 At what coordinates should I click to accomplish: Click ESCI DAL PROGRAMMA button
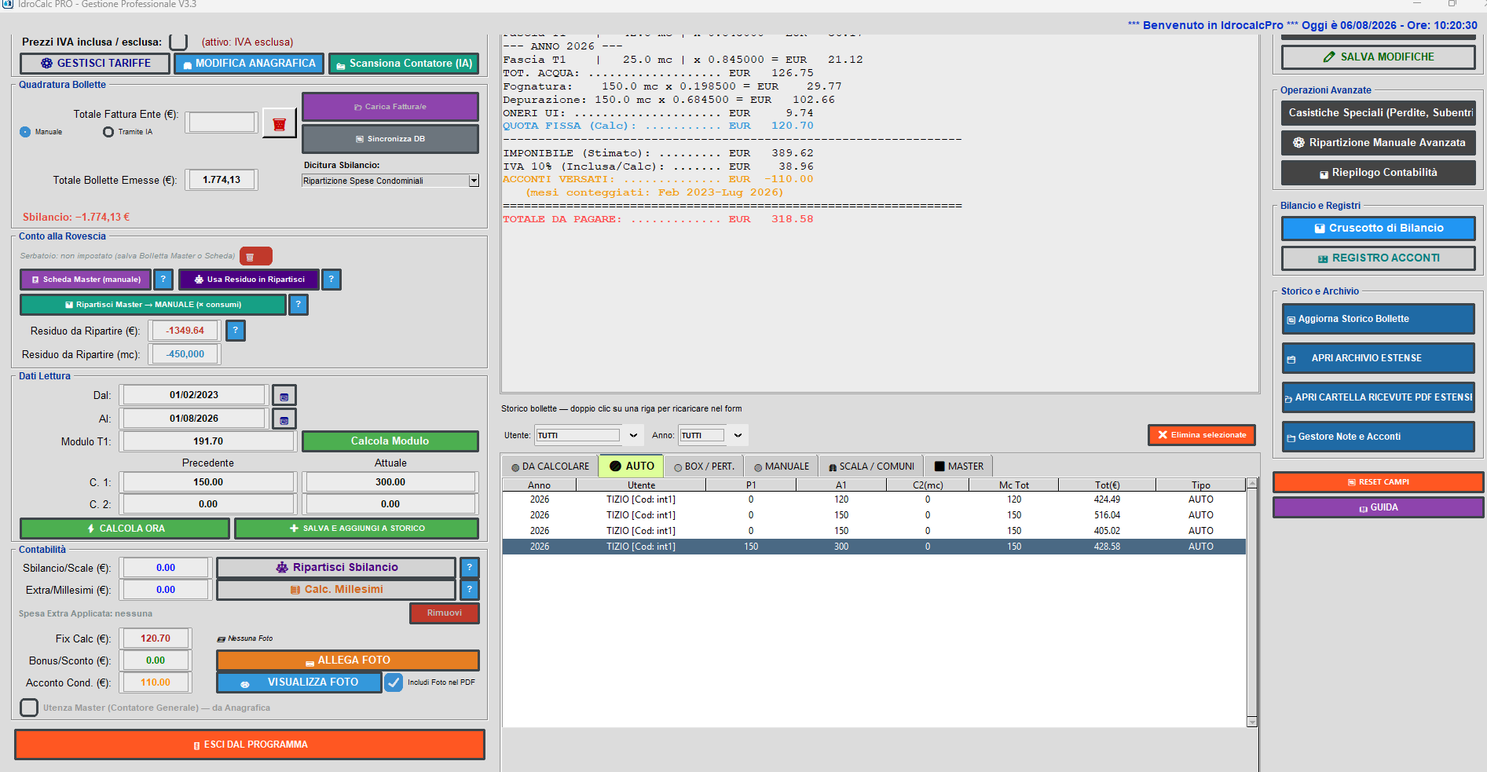click(250, 745)
